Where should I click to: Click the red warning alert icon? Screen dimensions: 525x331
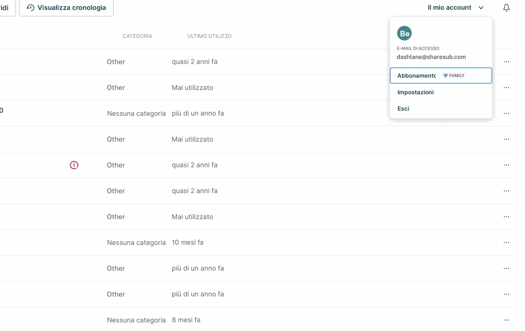(x=74, y=165)
